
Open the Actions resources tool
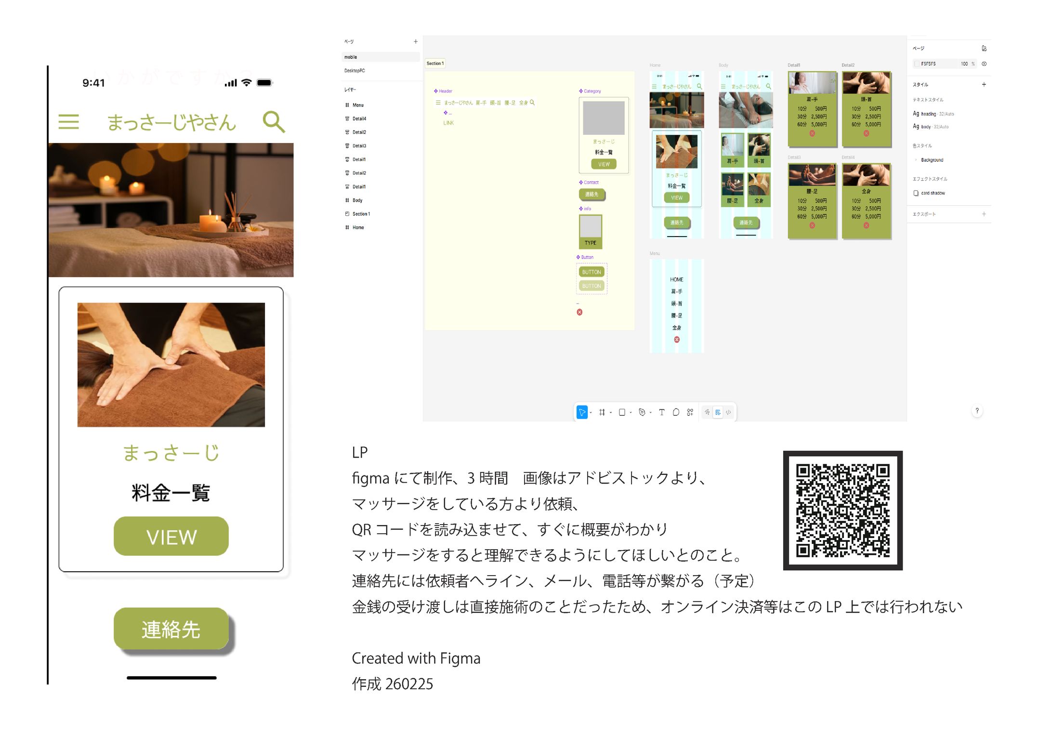coord(690,412)
